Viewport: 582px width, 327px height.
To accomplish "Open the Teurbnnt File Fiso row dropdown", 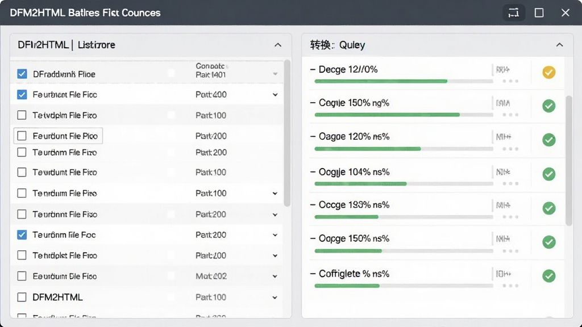I will (275, 214).
